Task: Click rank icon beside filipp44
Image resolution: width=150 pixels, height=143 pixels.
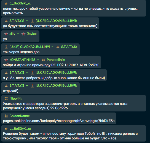Action: tap(6, 98)
